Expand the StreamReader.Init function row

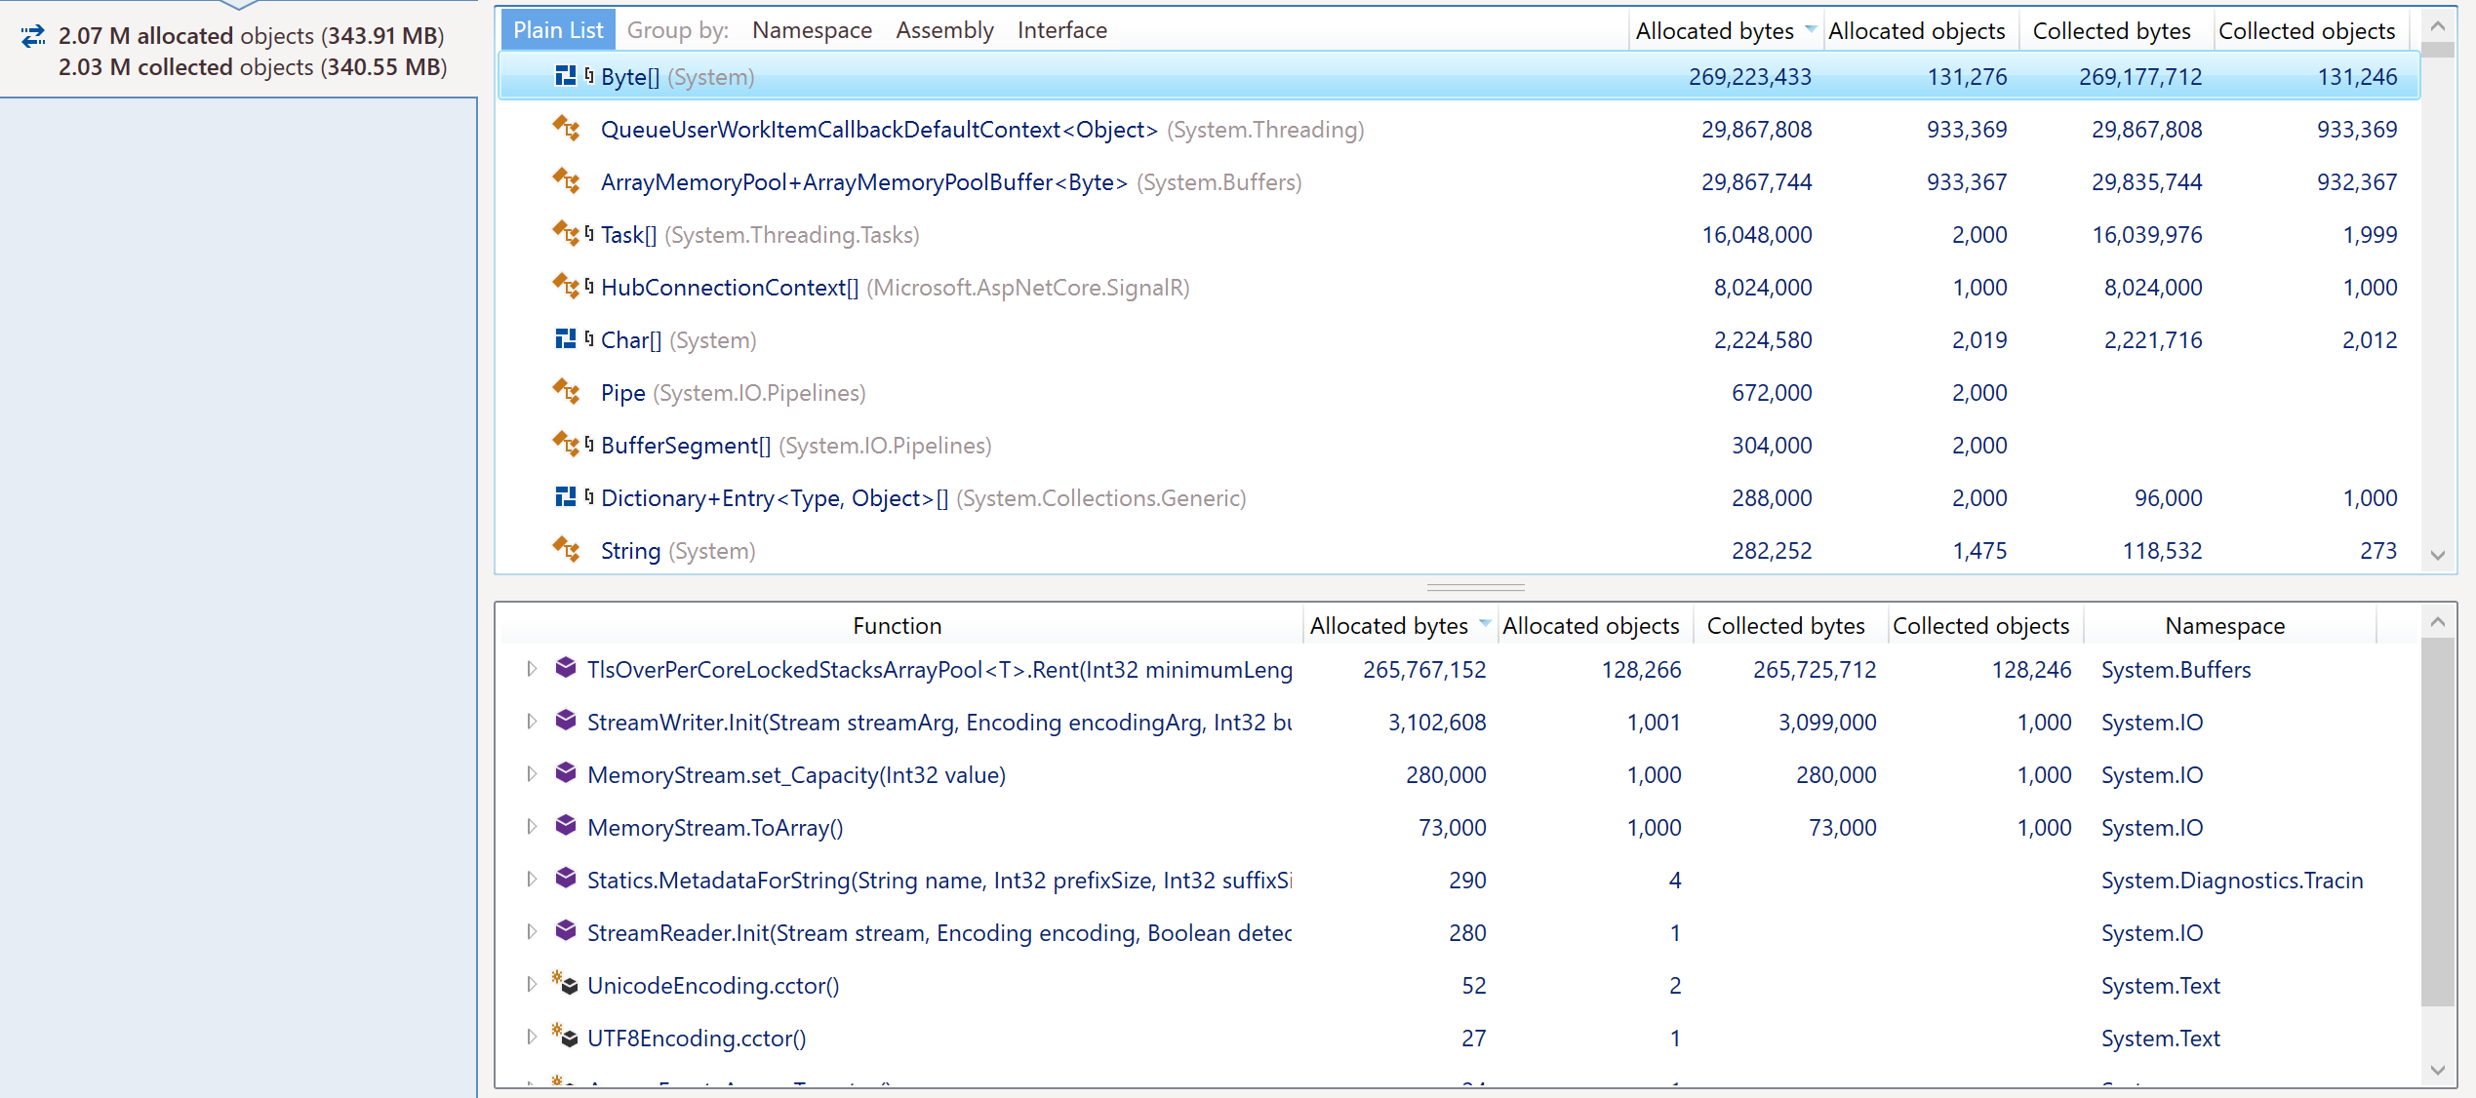click(531, 932)
